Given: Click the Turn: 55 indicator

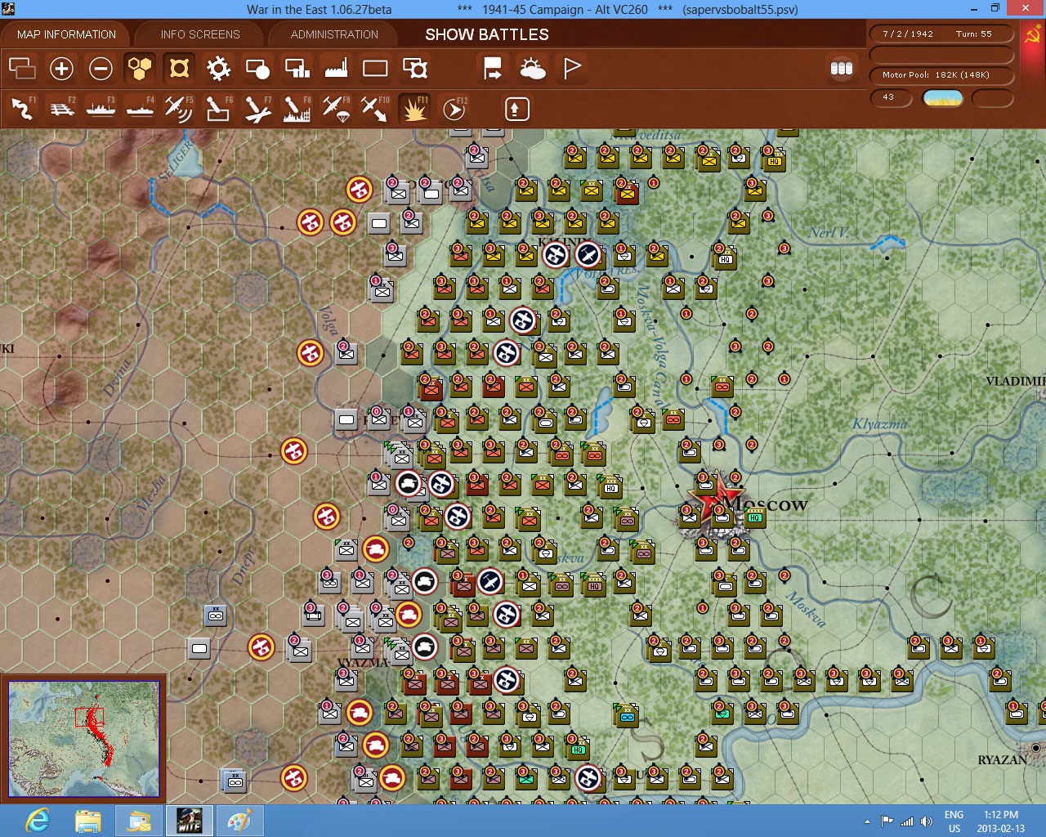Looking at the screenshot, I should pyautogui.click(x=973, y=34).
